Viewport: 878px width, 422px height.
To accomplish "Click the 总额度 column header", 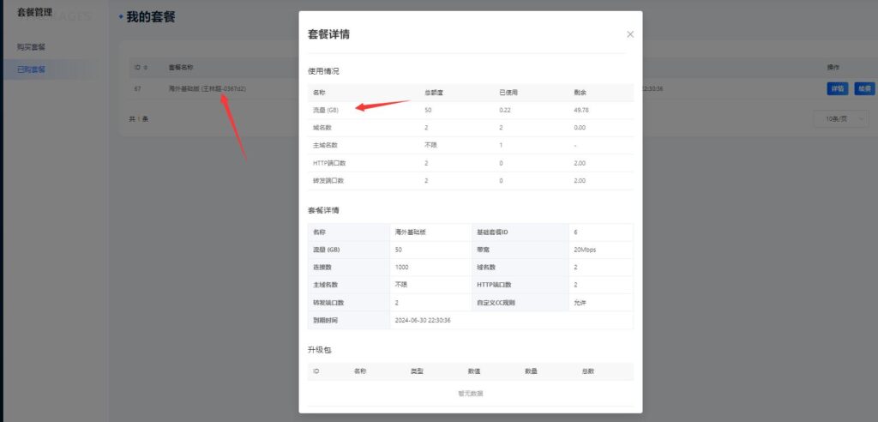I will [x=433, y=93].
